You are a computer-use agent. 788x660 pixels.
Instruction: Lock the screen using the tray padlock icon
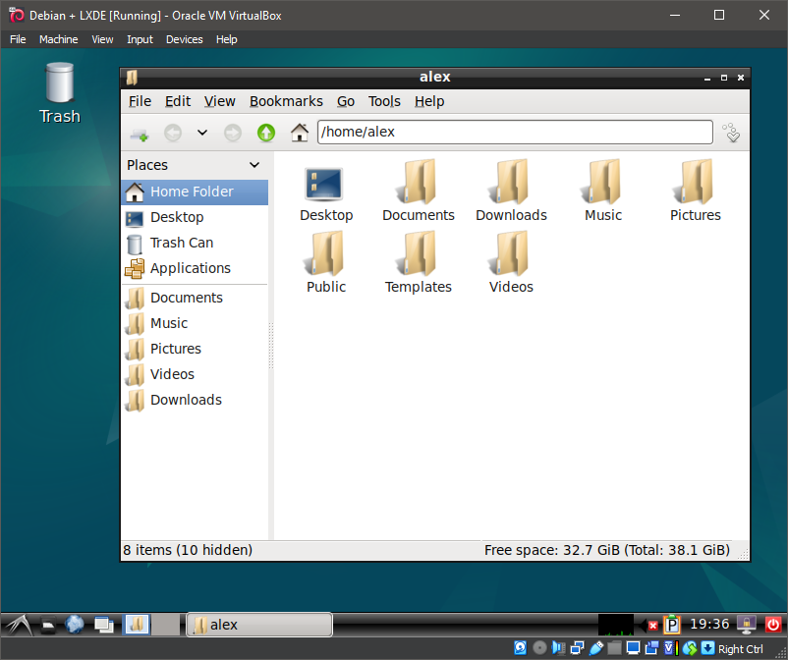pos(747,624)
